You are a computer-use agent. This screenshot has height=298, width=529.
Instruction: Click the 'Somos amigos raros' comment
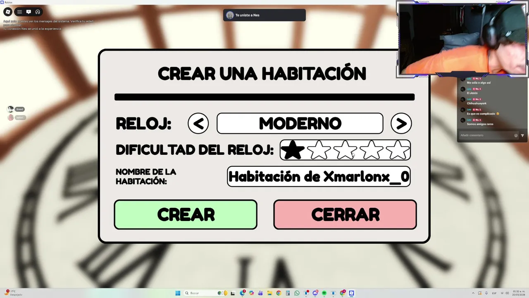(x=480, y=124)
